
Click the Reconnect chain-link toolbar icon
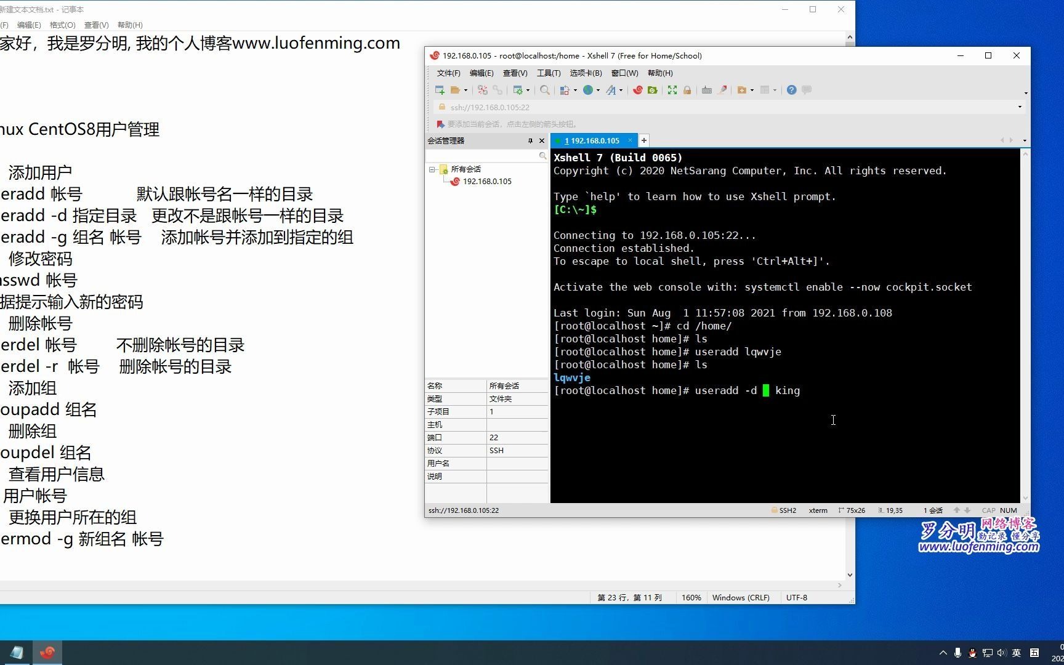click(x=498, y=90)
